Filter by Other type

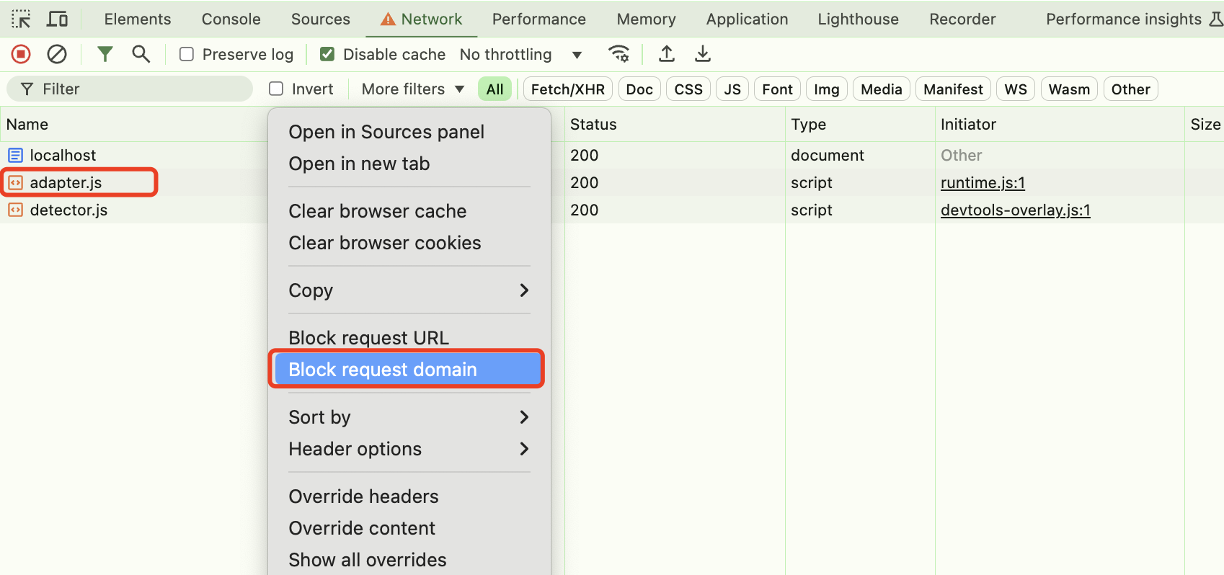tap(1130, 89)
